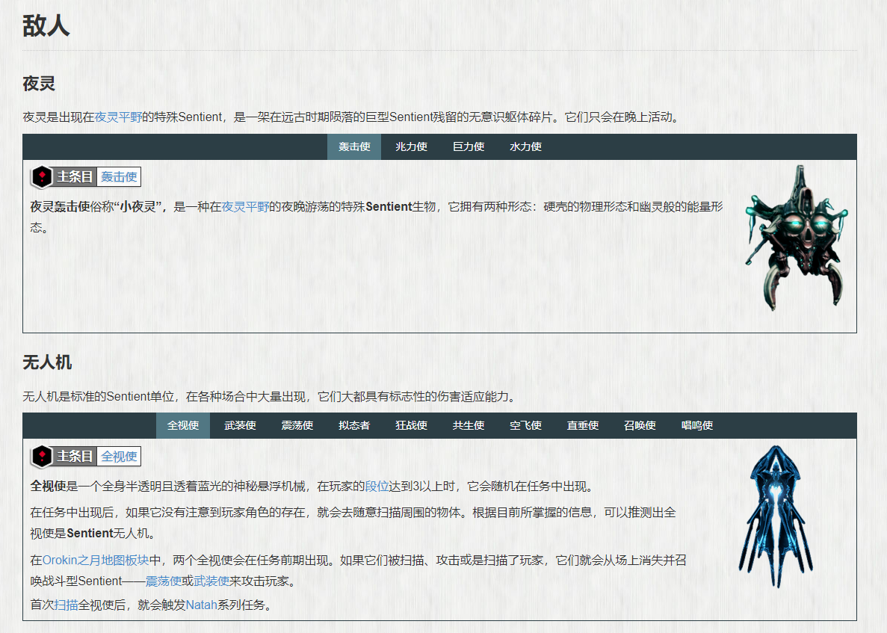This screenshot has width=887, height=633.
Task: Open the Orokin之月地图板块 link
Action: pos(96,560)
